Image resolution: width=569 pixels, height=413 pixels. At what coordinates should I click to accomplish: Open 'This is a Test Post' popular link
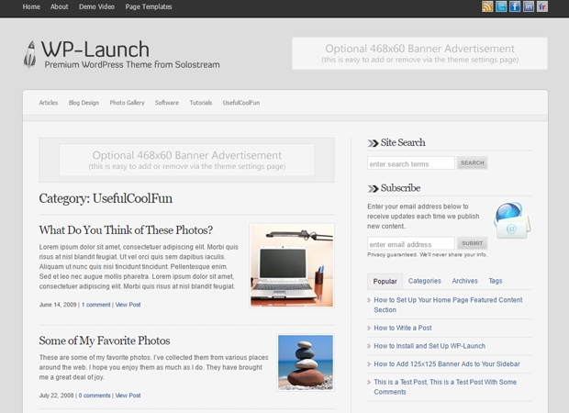click(x=445, y=387)
